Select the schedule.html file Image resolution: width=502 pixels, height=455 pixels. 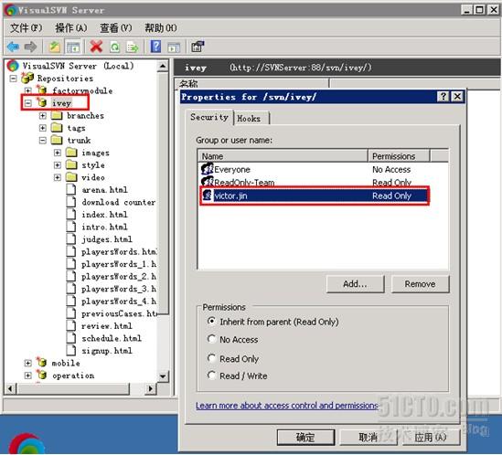tap(111, 338)
